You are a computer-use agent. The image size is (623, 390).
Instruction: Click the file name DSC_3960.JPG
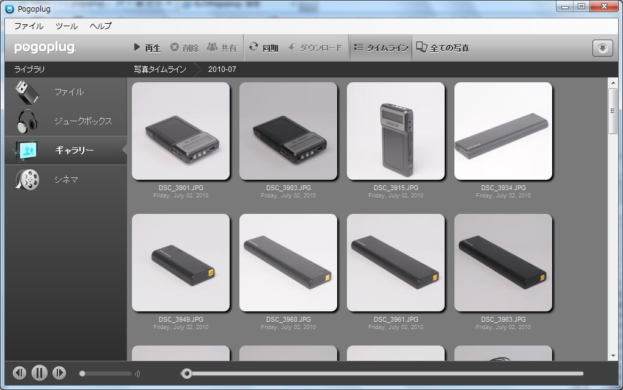click(288, 319)
